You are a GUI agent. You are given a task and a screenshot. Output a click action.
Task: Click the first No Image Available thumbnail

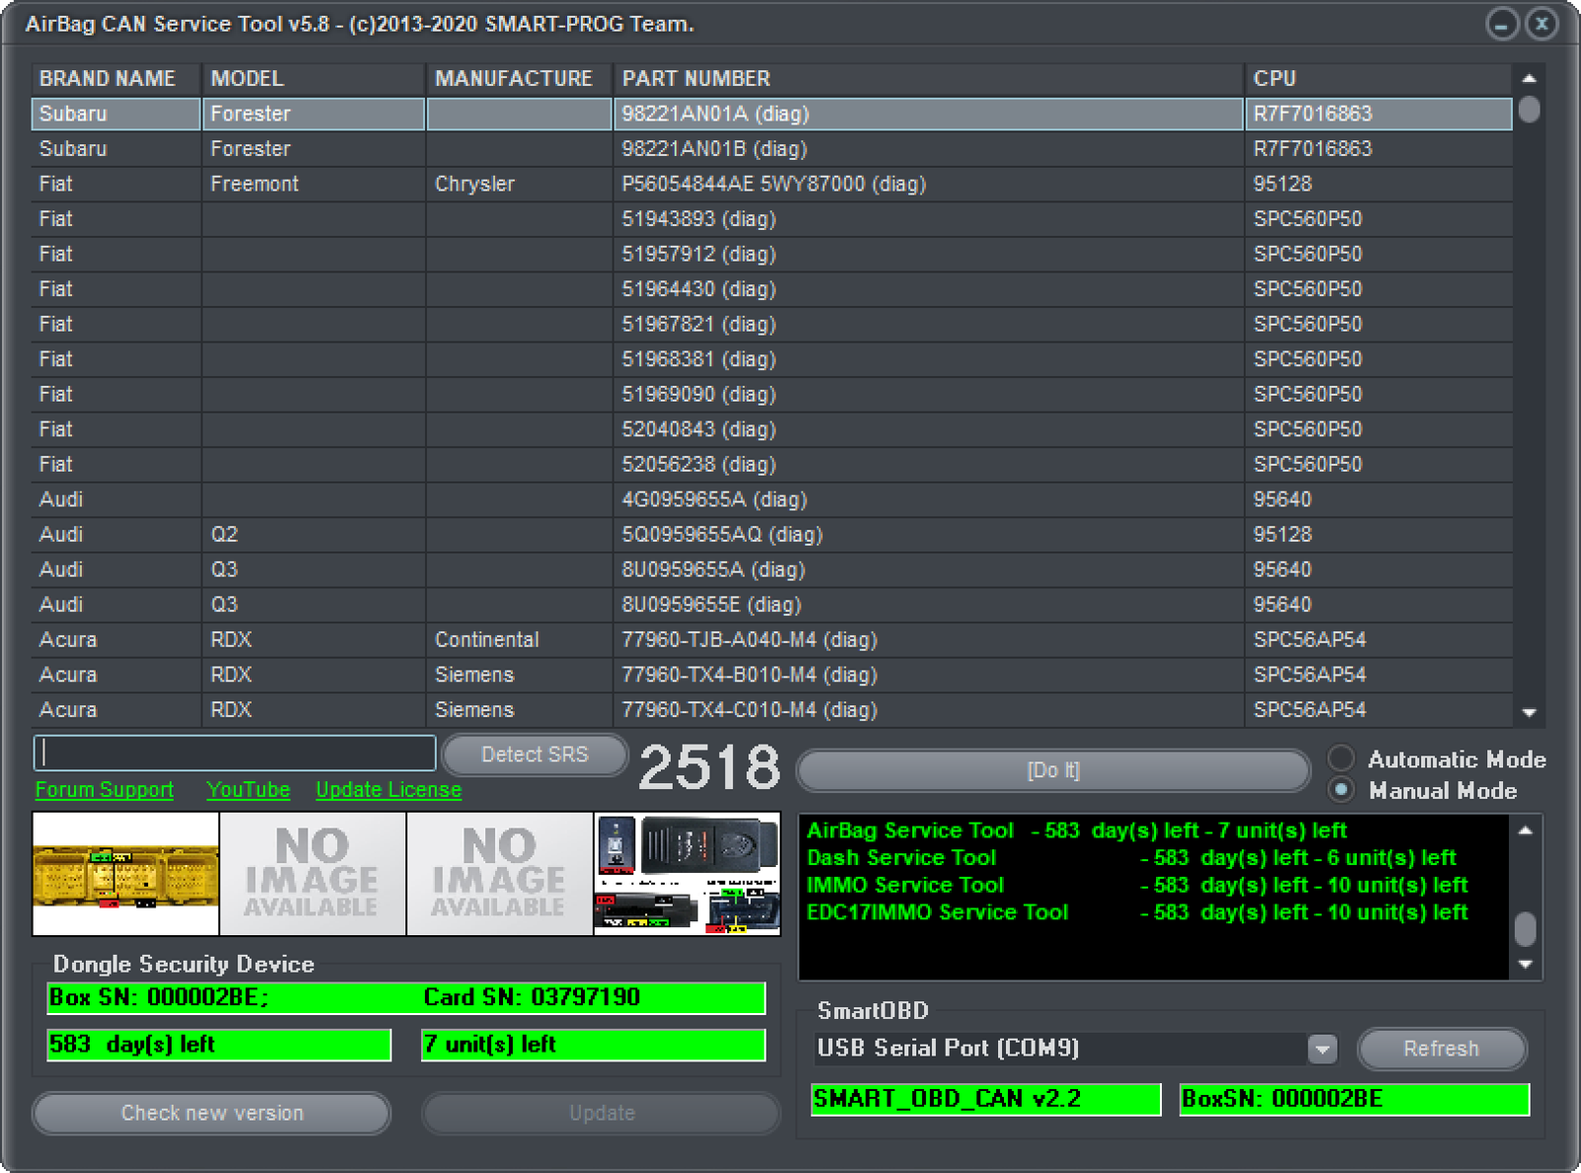pos(312,874)
